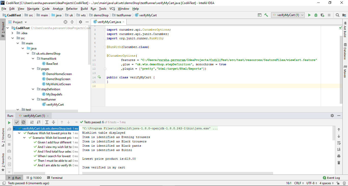Switch to the Terminal tool tab
Viewport: 348px width, 186px height.
point(55,178)
